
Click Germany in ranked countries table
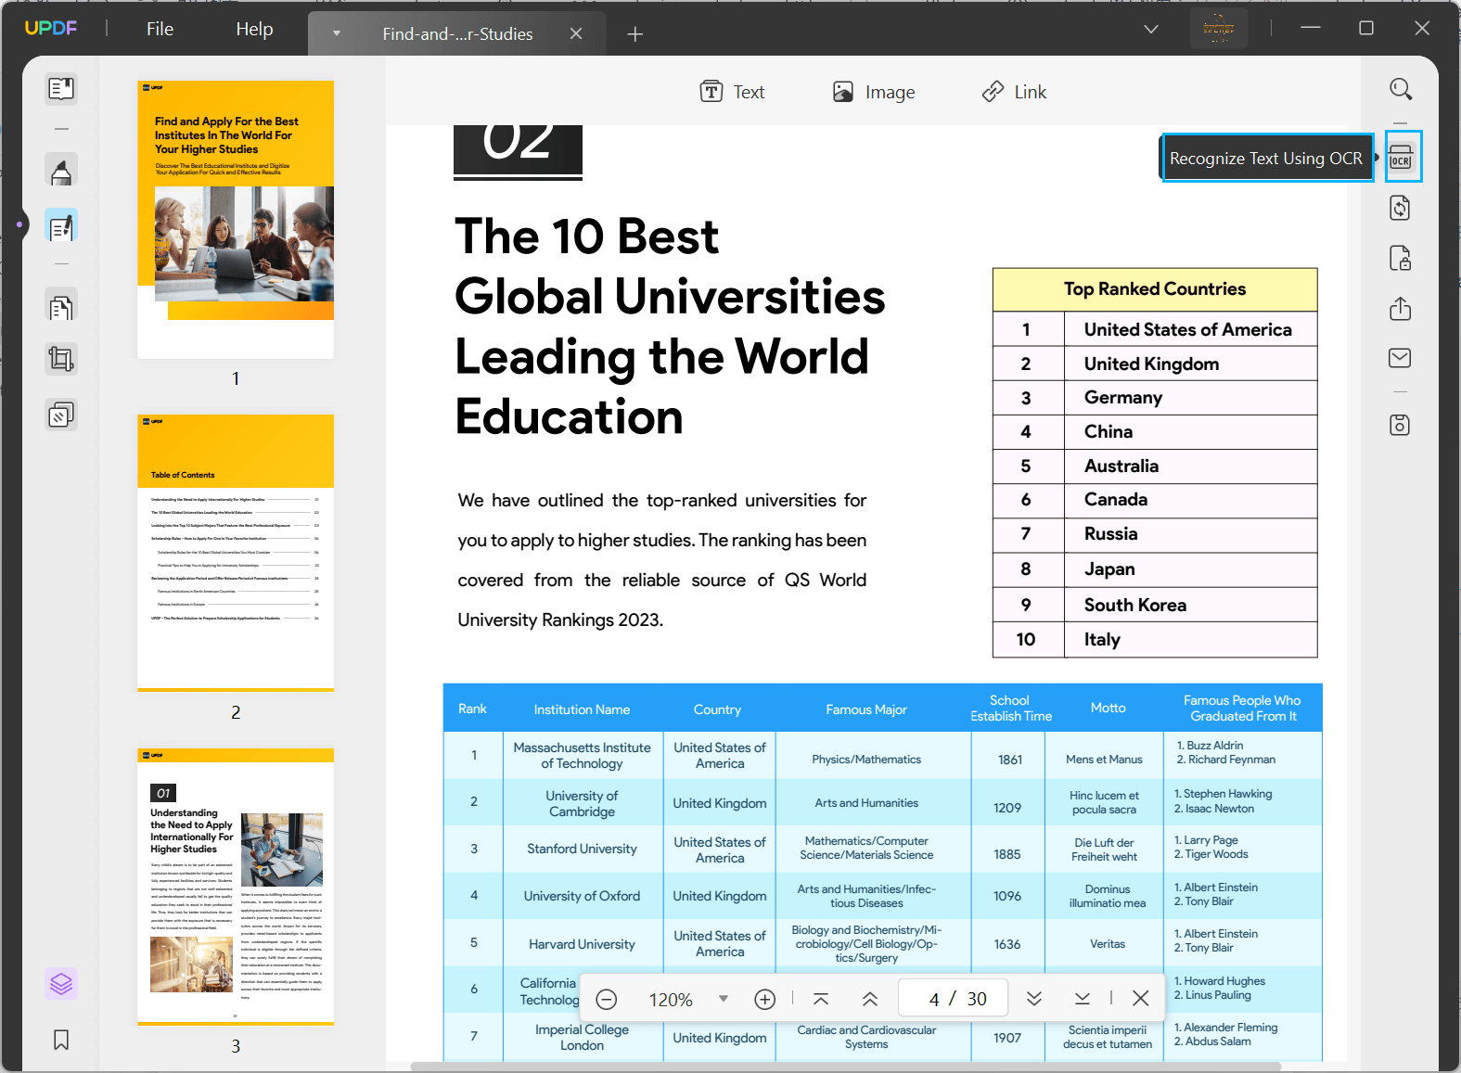pos(1122,398)
